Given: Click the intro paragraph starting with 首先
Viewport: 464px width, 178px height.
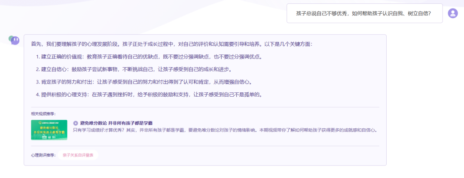Looking at the screenshot, I should click(x=172, y=44).
